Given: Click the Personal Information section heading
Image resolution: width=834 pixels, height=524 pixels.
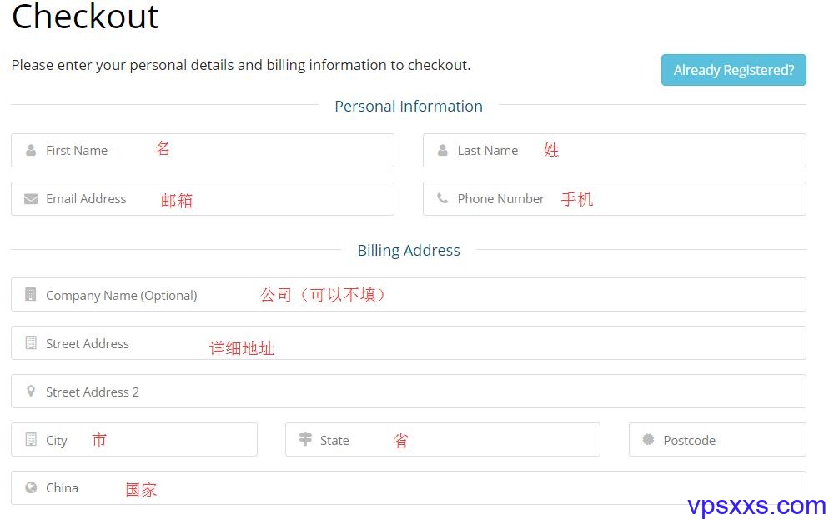Looking at the screenshot, I should [409, 107].
